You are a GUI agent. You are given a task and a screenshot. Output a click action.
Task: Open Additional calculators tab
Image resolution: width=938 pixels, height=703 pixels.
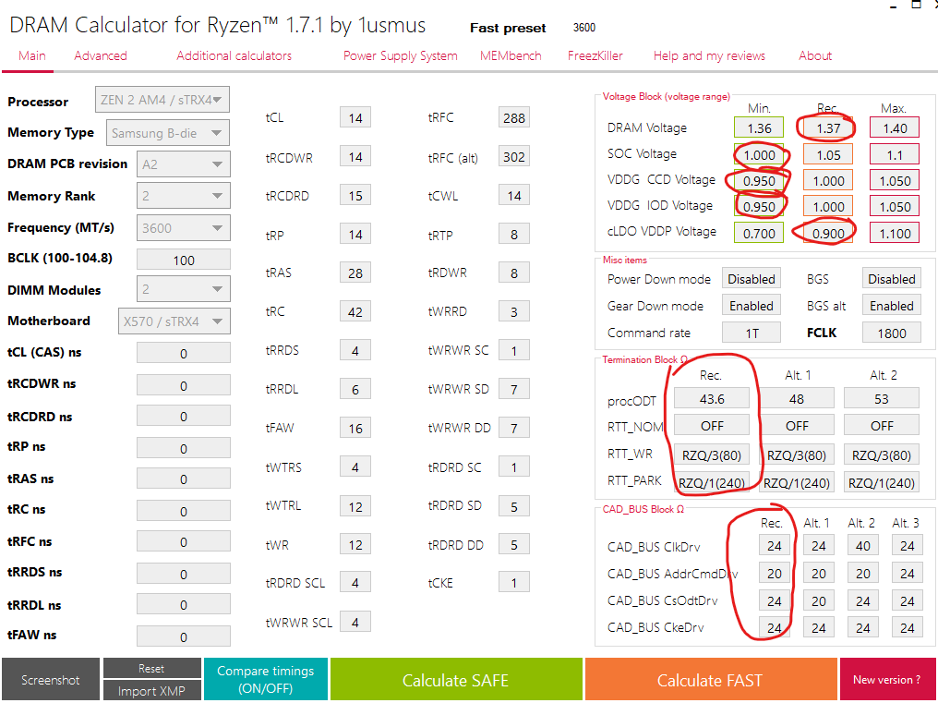coord(234,55)
